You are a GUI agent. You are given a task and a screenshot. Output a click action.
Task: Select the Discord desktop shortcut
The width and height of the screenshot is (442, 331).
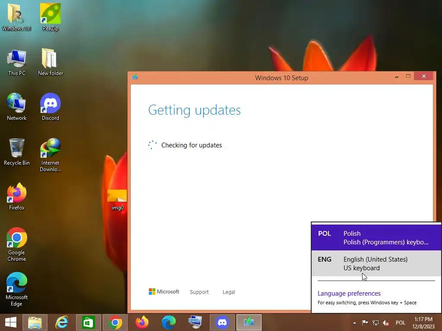pyautogui.click(x=51, y=107)
